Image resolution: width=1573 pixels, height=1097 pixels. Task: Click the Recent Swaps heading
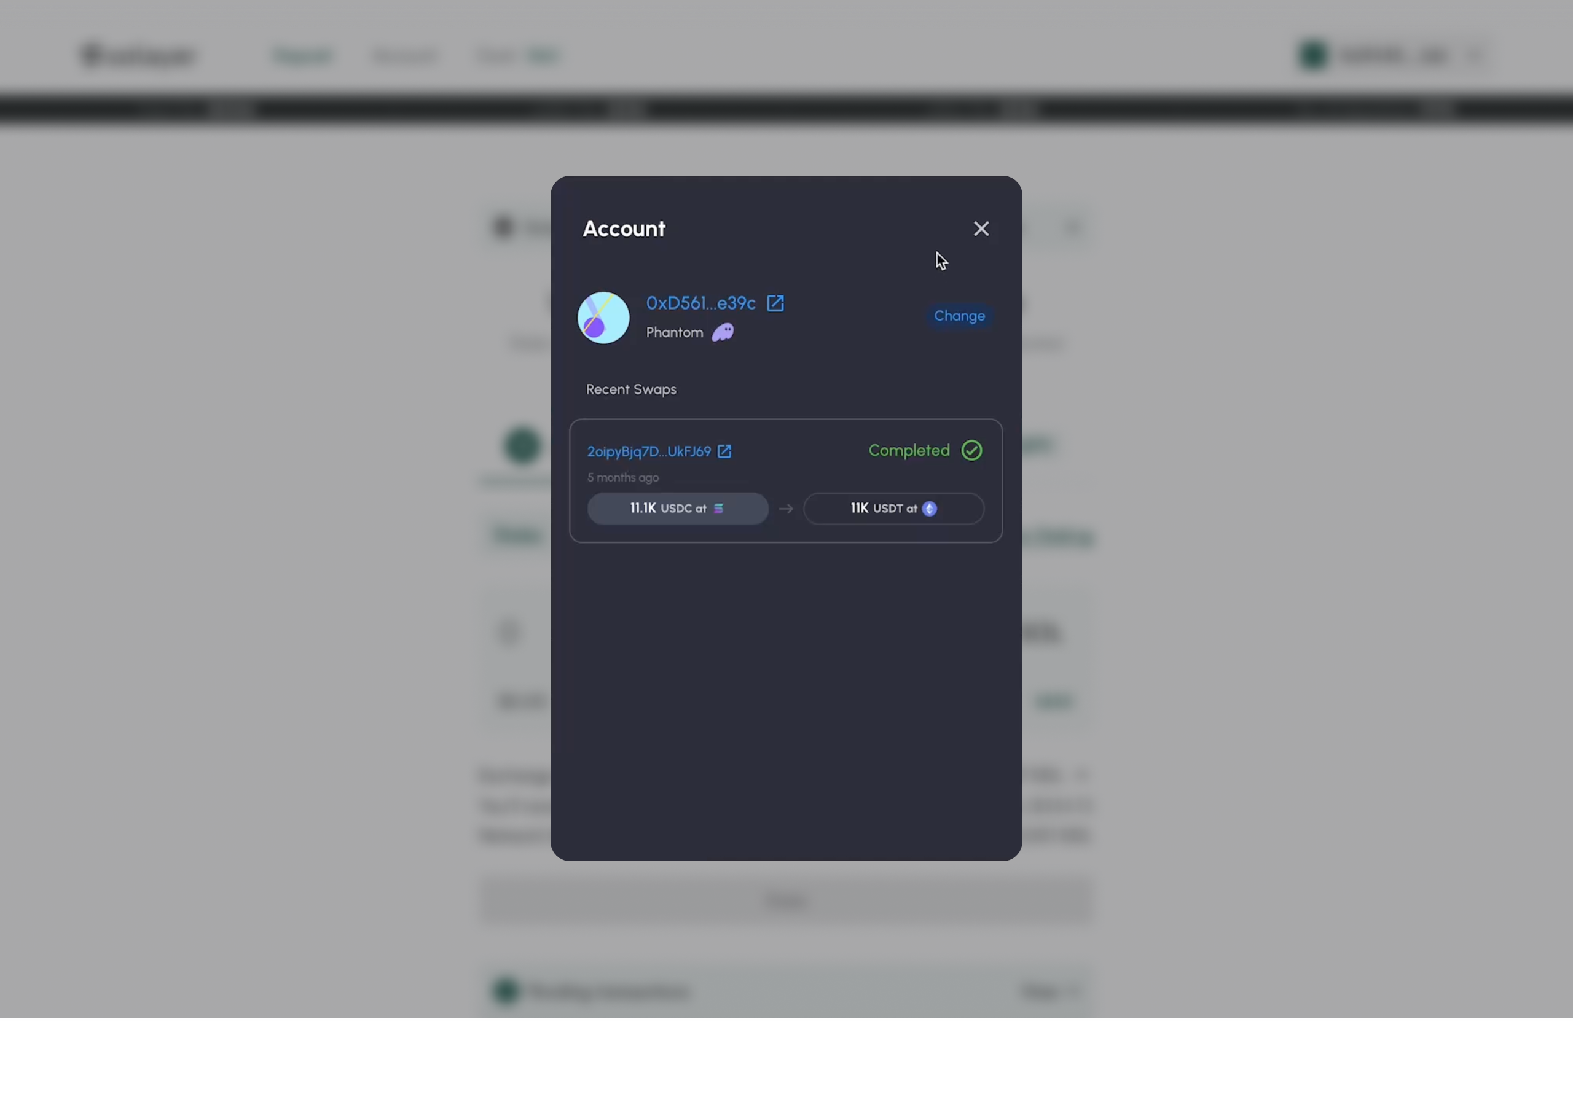[631, 389]
